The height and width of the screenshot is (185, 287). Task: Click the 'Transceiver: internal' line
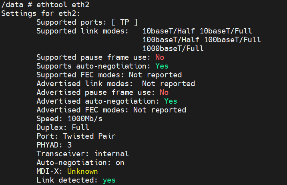coord(82,154)
